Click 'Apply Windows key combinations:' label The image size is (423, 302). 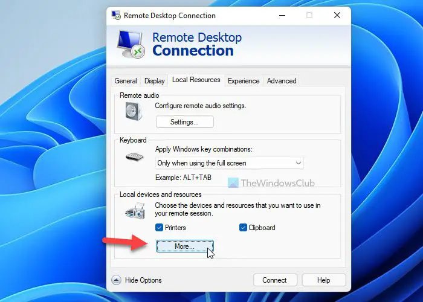pyautogui.click(x=204, y=149)
